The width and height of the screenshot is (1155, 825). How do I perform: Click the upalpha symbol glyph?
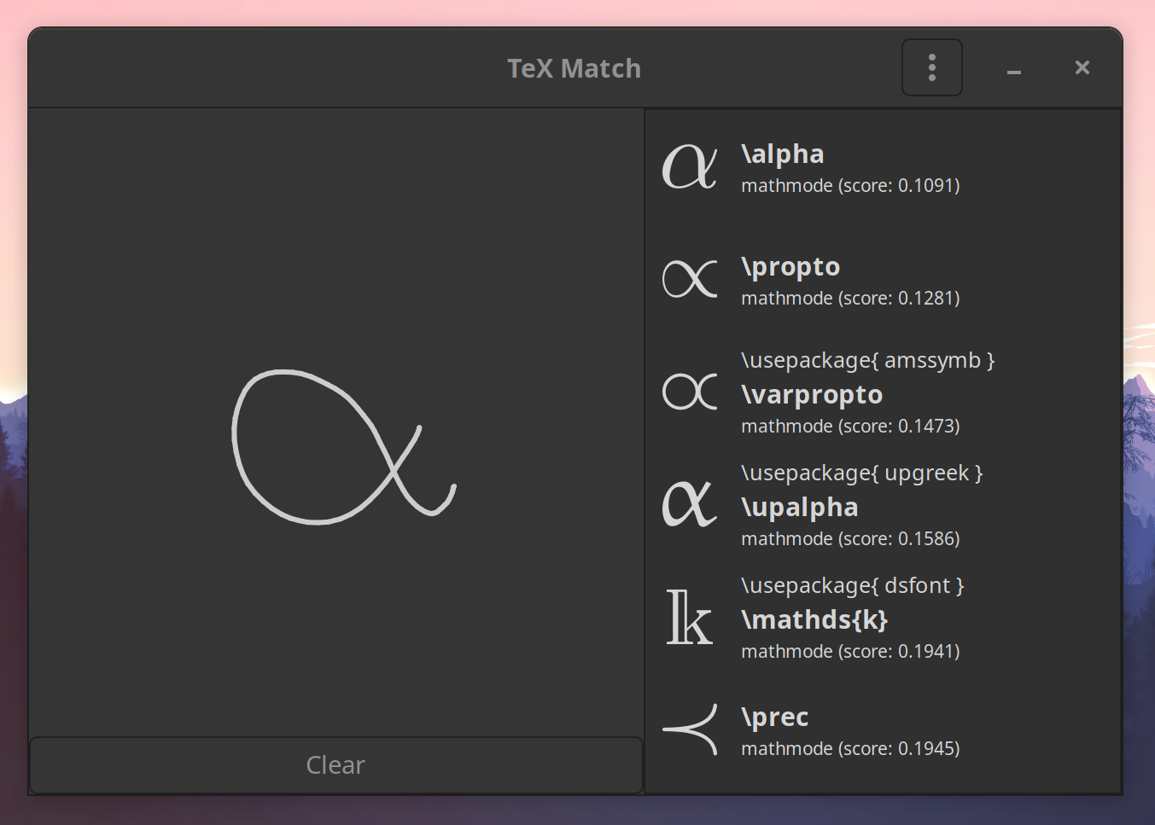click(690, 503)
